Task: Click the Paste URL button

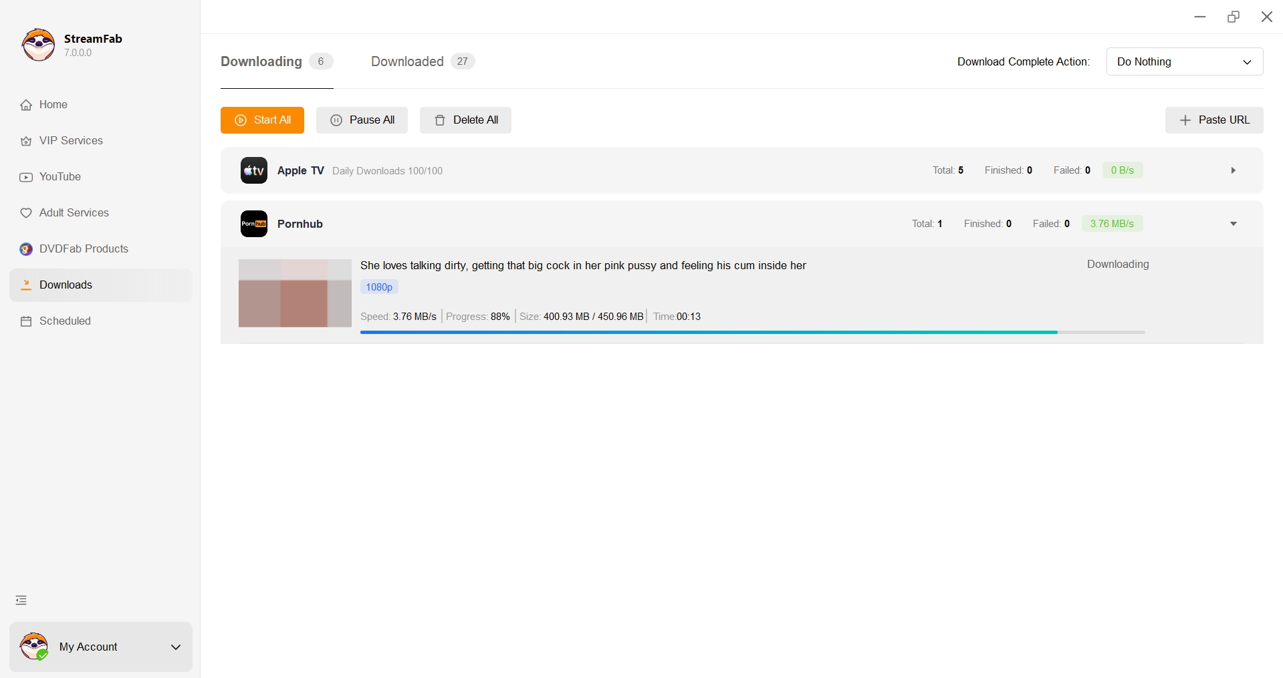Action: coord(1213,120)
